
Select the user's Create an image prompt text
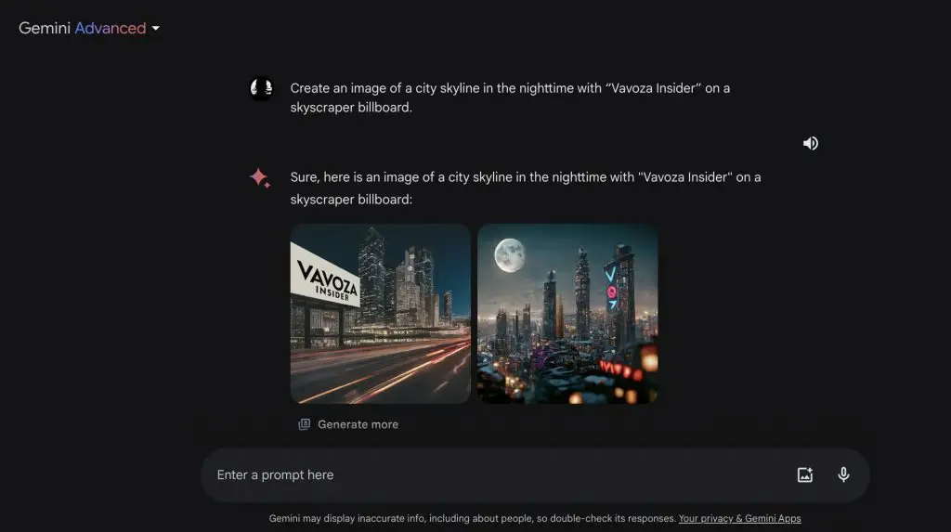[x=510, y=97]
